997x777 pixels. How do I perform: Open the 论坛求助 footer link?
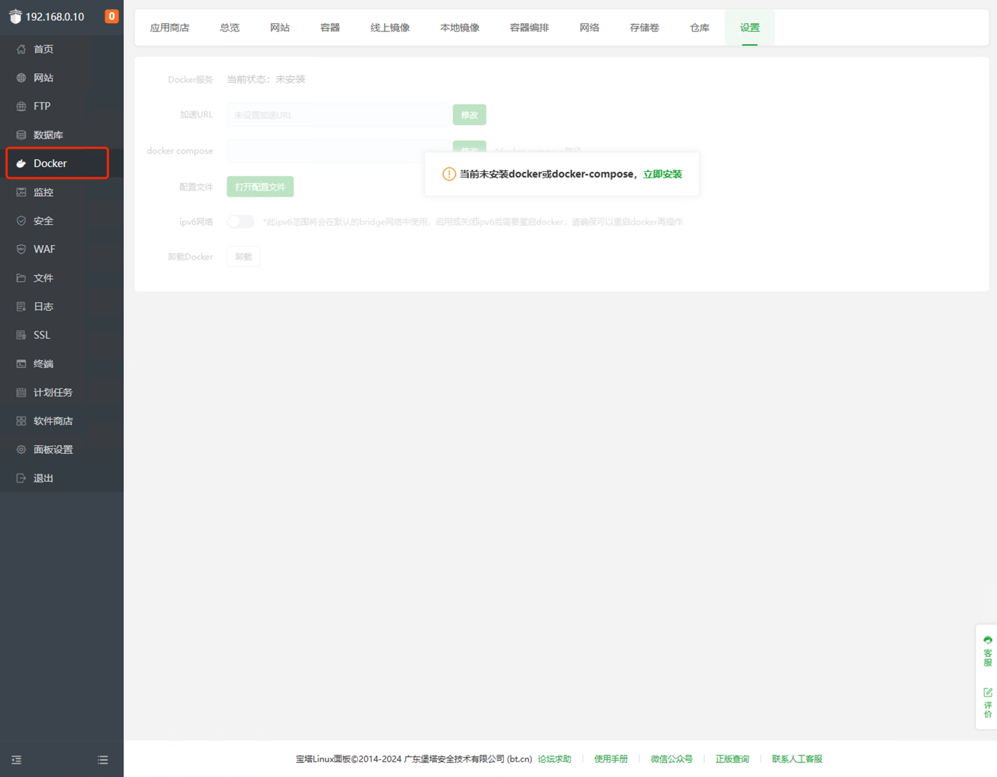tap(554, 759)
